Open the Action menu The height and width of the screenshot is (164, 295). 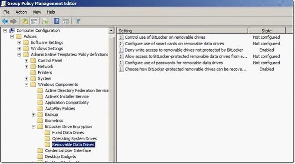21,12
